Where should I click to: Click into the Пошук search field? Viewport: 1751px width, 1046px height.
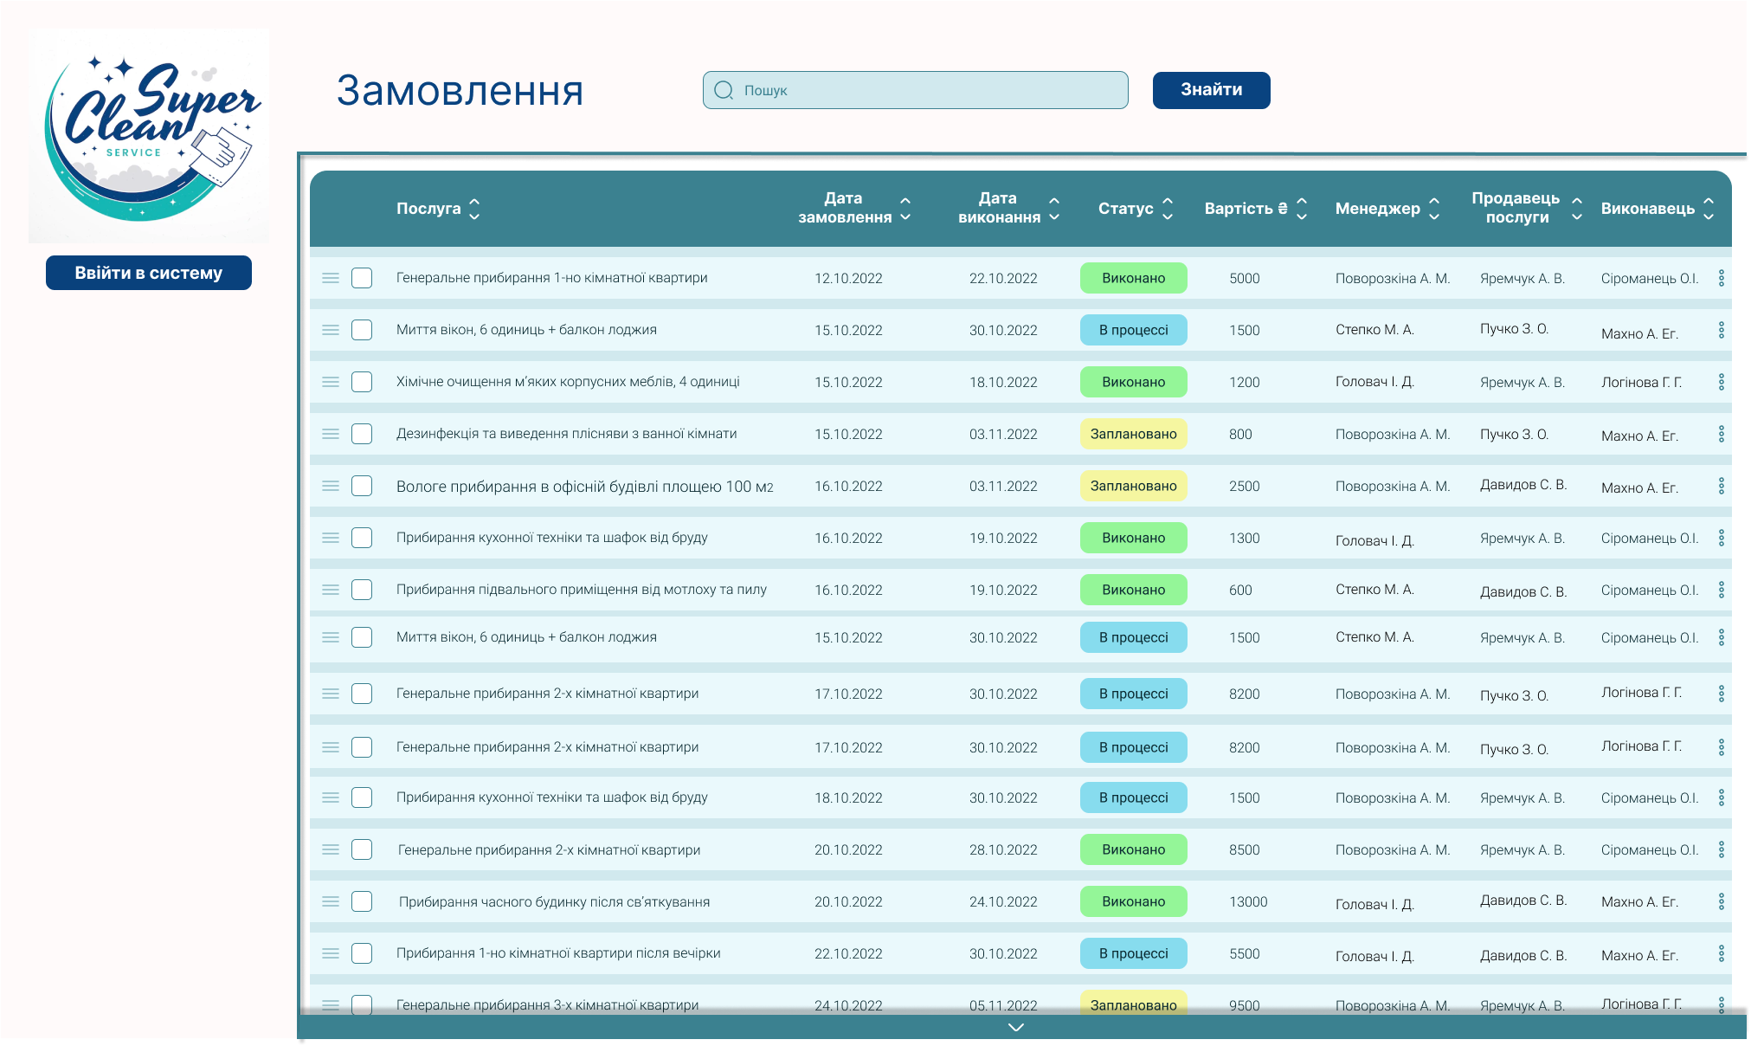(915, 90)
